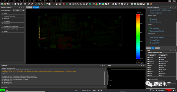Click the crossed-out sun icon
The height and width of the screenshot is (92, 177).
click(x=128, y=4)
